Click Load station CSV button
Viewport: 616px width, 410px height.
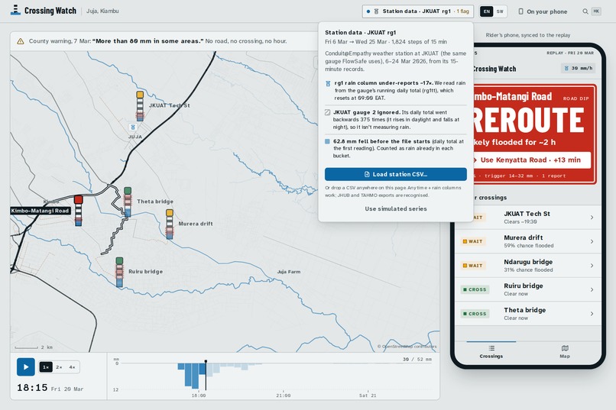click(396, 174)
